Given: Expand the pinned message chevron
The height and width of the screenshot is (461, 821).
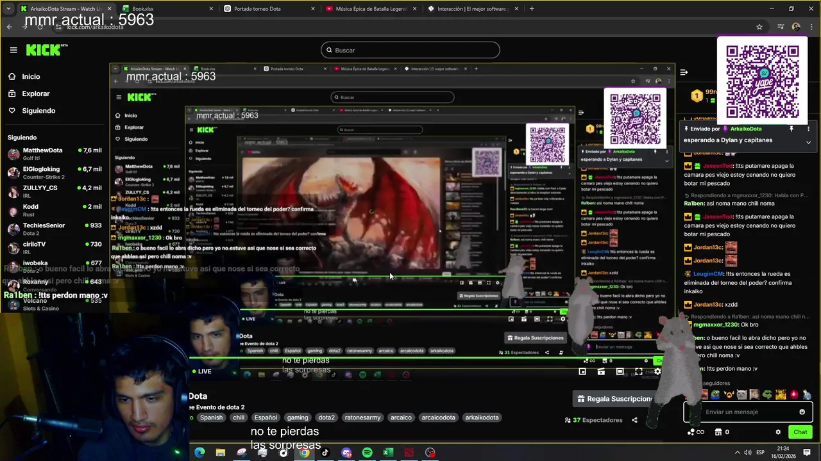Looking at the screenshot, I should click(808, 142).
